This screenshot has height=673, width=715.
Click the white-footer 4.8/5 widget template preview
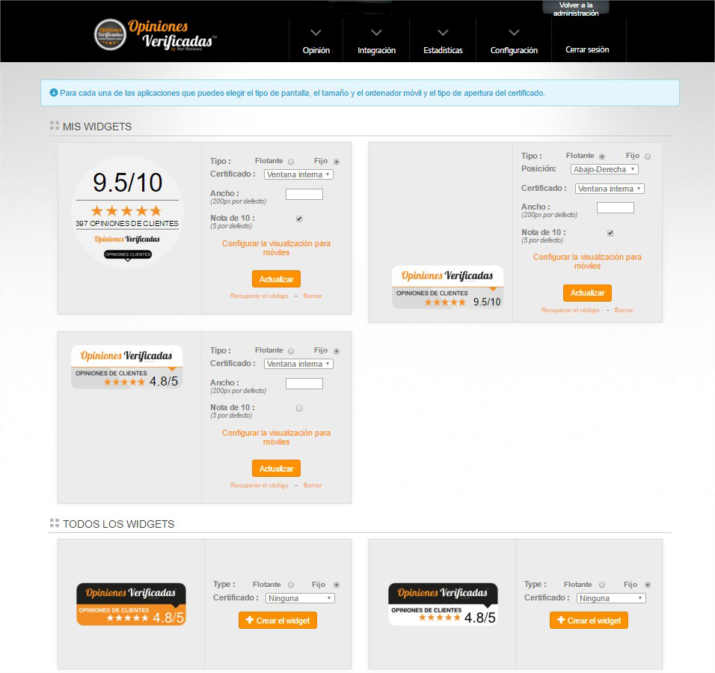[443, 604]
